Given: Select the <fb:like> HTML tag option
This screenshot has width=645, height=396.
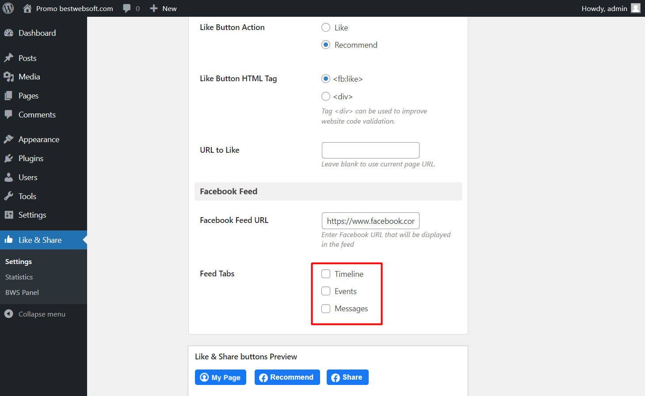Looking at the screenshot, I should point(326,79).
